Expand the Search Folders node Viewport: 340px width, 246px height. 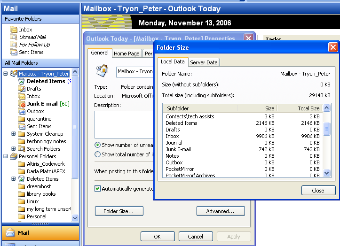coord(14,149)
